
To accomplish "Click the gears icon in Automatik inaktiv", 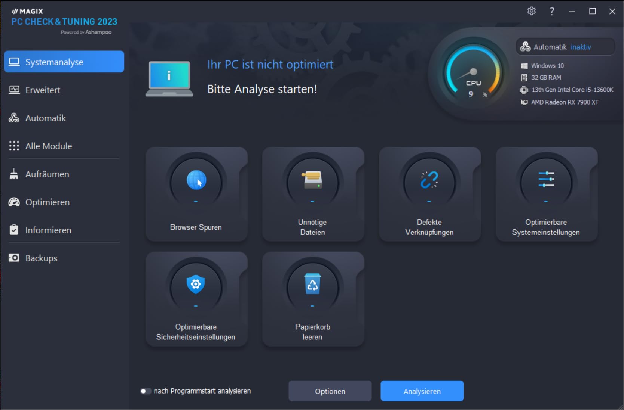I will [526, 47].
